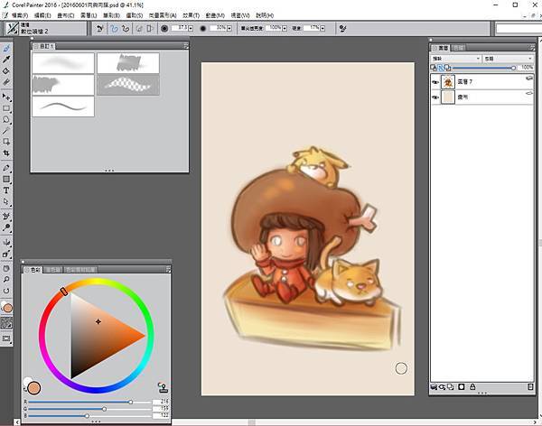The height and width of the screenshot is (426, 542).
Task: Toggle visibility of the top layer 7
Action: point(435,82)
